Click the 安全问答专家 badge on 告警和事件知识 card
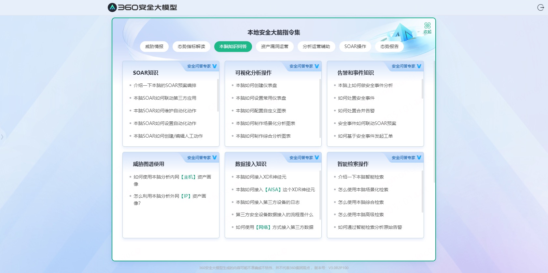The height and width of the screenshot is (273, 548). coord(406,66)
